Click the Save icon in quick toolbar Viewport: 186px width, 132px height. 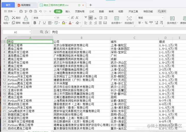click(21, 11)
